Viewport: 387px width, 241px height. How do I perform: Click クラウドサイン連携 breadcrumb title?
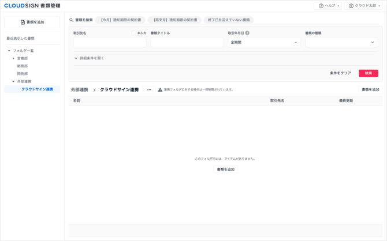(x=119, y=90)
